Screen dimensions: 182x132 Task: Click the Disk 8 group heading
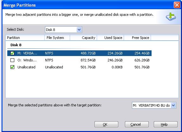click(16, 45)
